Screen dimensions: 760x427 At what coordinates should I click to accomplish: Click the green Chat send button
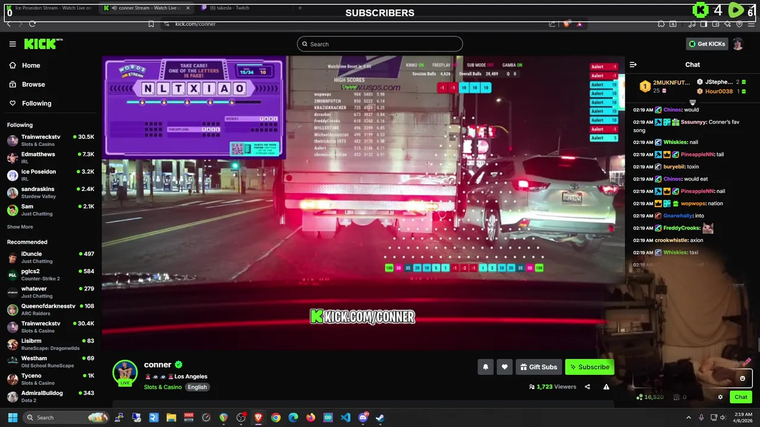point(741,397)
